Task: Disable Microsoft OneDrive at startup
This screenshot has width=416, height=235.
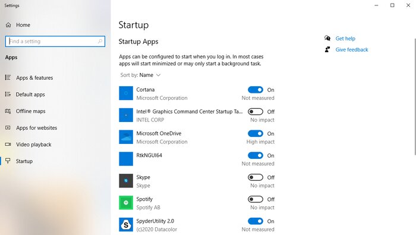Action: tap(256, 134)
